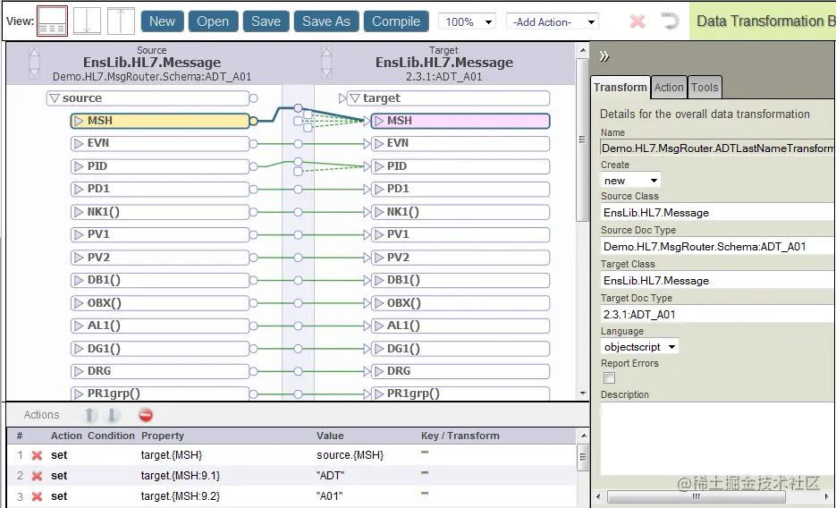Enable the Report Errors checkbox
The image size is (836, 508).
(x=610, y=378)
